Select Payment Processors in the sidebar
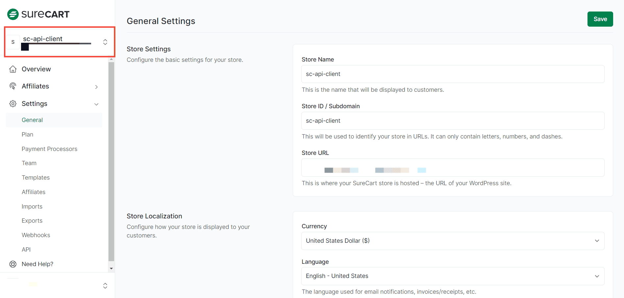Screen dimensions: 624x298 coord(49,149)
